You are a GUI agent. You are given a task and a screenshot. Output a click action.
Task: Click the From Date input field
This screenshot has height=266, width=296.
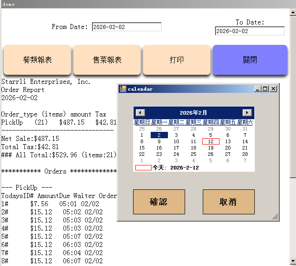pyautogui.click(x=126, y=27)
